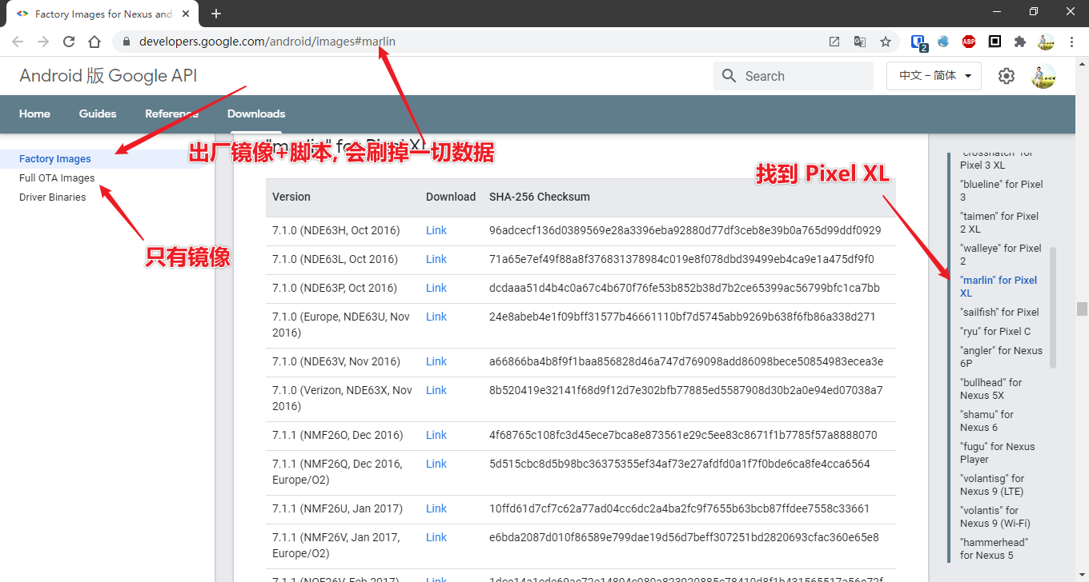The width and height of the screenshot is (1089, 582).
Task: Open the settings gear icon on the site
Action: pos(1006,76)
